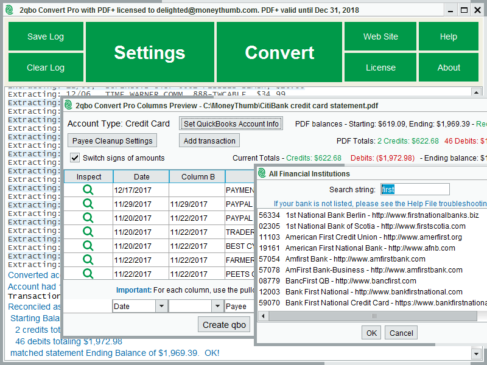The image size is (487, 365).
Task: Select Bank First National Credit Card
Action: pyautogui.click(x=373, y=302)
